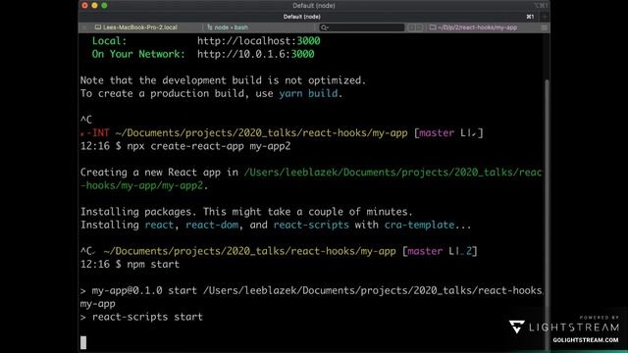The height and width of the screenshot is (353, 628).
Task: Go to next search result arrow
Action: [x=419, y=27]
